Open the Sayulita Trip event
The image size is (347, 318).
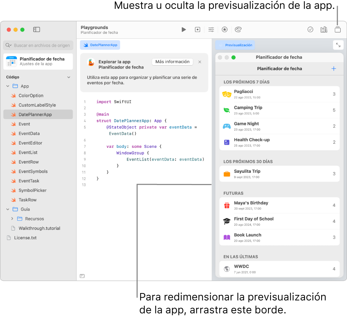tap(279, 174)
